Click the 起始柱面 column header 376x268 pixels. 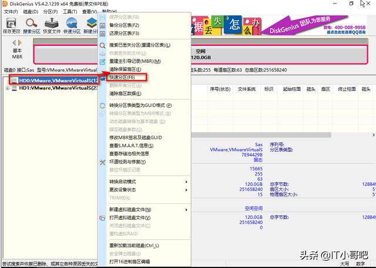coord(291,89)
